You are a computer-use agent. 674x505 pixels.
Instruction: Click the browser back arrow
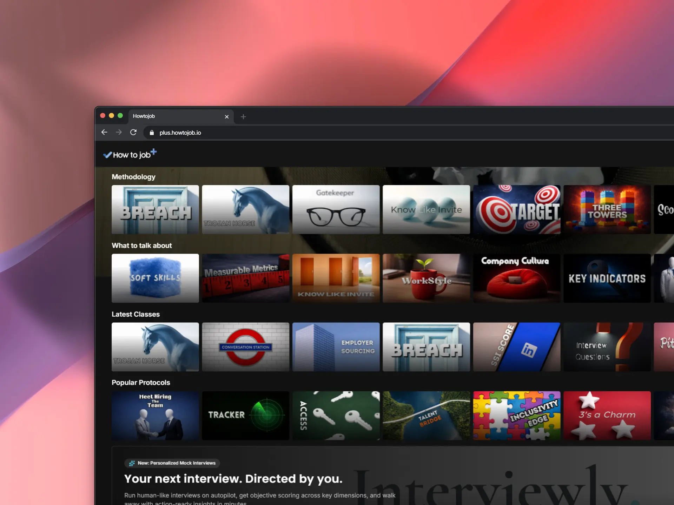point(104,132)
